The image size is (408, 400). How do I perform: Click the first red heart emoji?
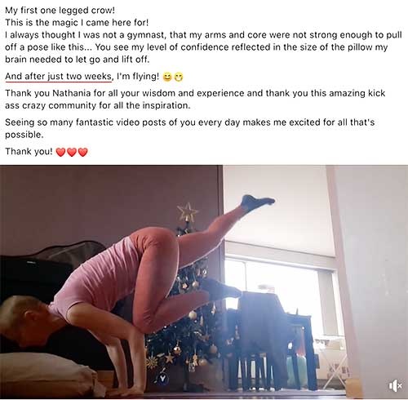point(60,152)
